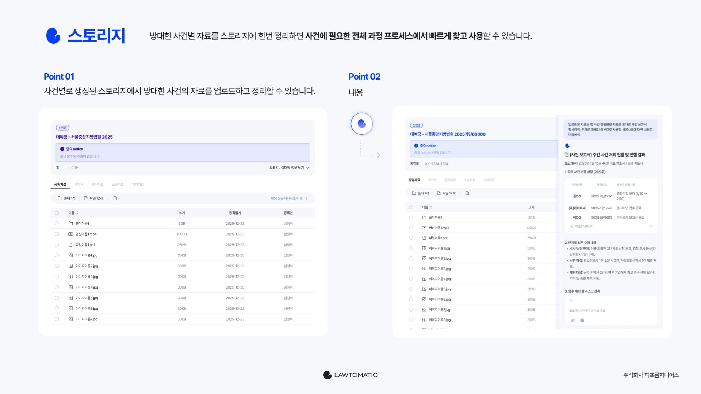701x394 pixels.
Task: Check the select-all circle in the table header
Action: 57,212
